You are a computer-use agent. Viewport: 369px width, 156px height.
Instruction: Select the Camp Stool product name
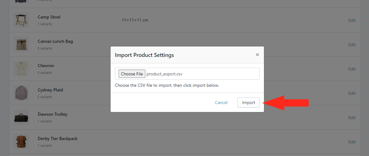(49, 17)
